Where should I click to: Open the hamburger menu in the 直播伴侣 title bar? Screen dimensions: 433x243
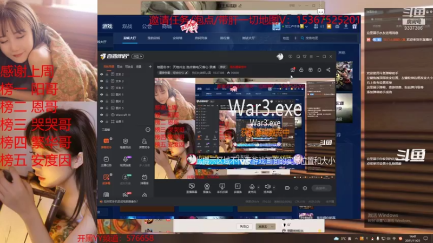(x=311, y=57)
